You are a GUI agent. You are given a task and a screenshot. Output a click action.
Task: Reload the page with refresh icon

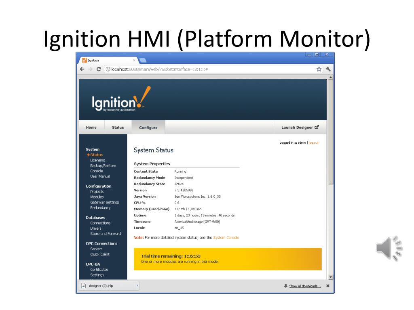coord(99,69)
